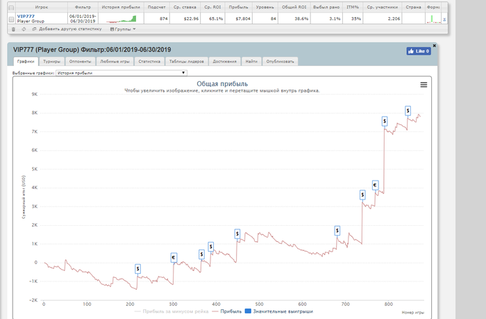The width and height of the screenshot is (486, 319).
Task: Switch to the 'Турниры' tab
Action: (x=52, y=61)
